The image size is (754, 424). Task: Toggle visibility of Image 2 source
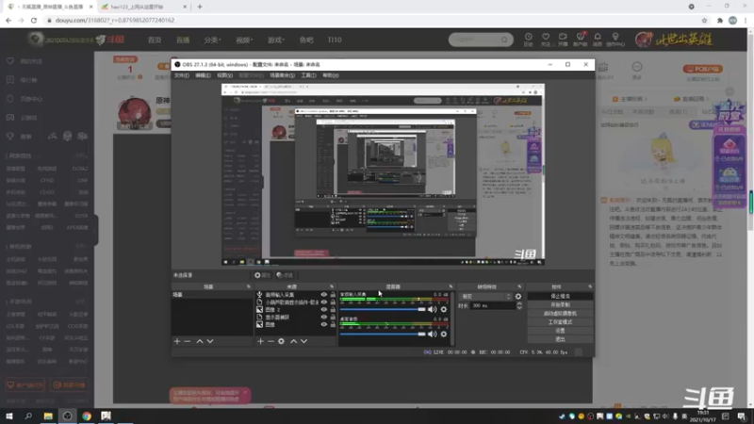[323, 310]
